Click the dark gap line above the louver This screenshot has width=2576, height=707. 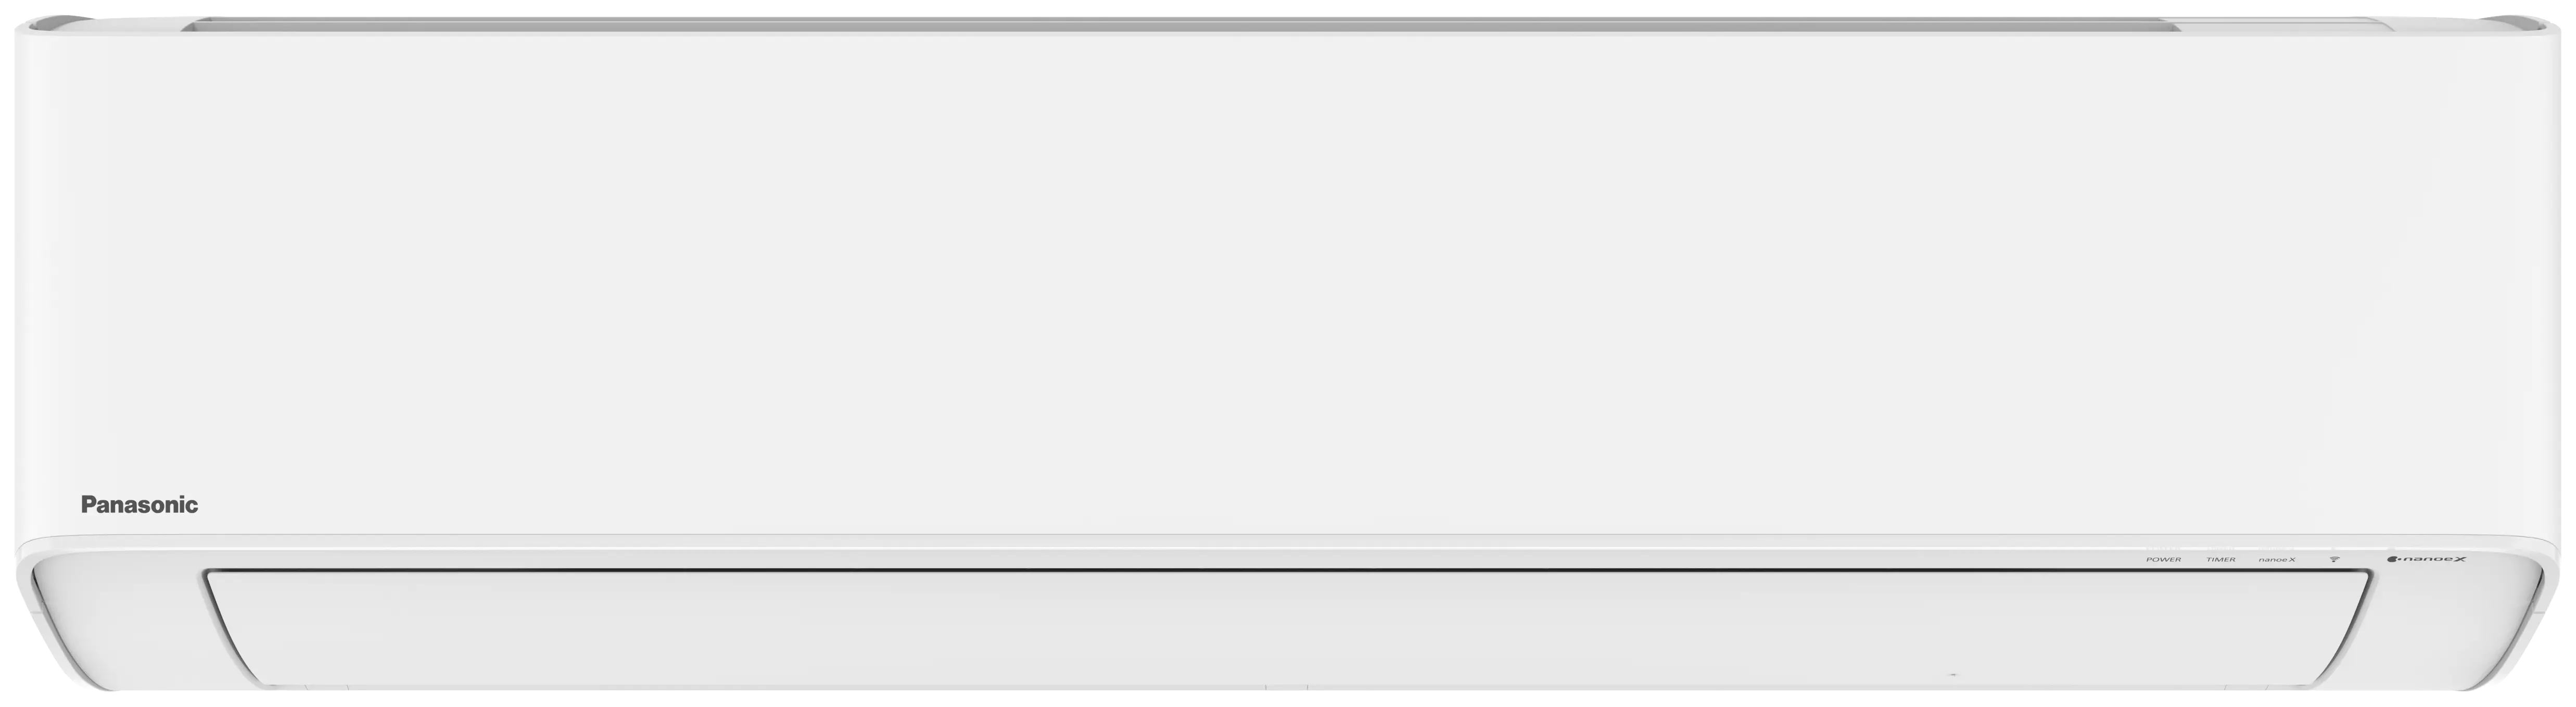1288,571
